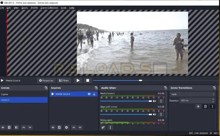Viewport: 220px width, 136px height.
Task: Open advanced audio properties
Action: [103, 127]
